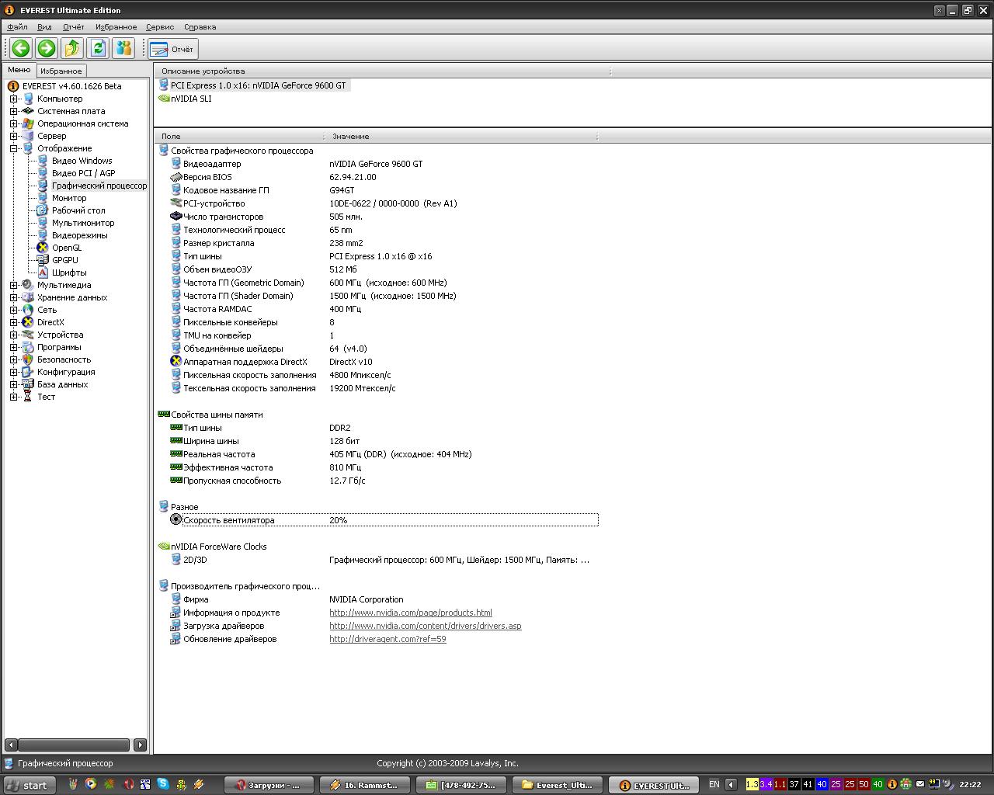The image size is (994, 795).
Task: Click the Windows start button
Action: click(29, 785)
